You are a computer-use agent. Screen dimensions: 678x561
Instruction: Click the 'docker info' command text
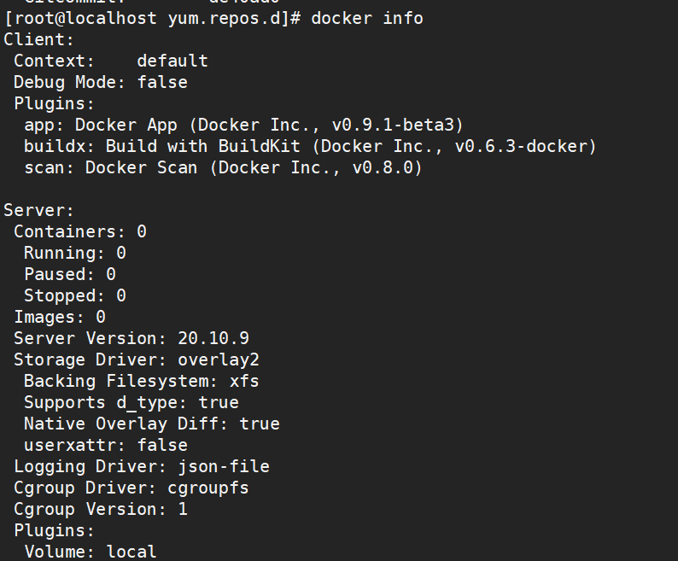pos(367,18)
